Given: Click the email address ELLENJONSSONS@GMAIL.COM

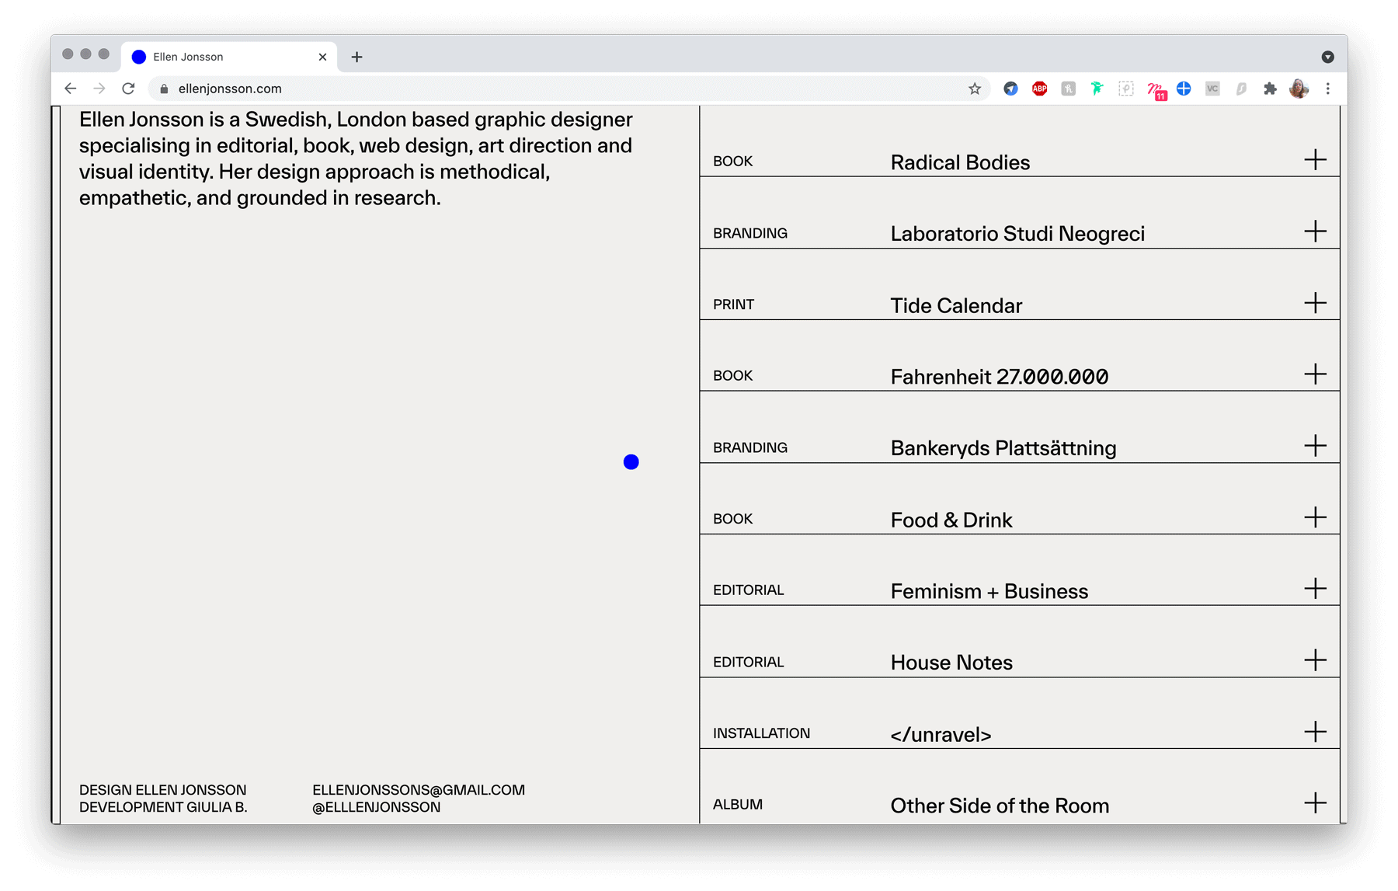Looking at the screenshot, I should point(418,790).
